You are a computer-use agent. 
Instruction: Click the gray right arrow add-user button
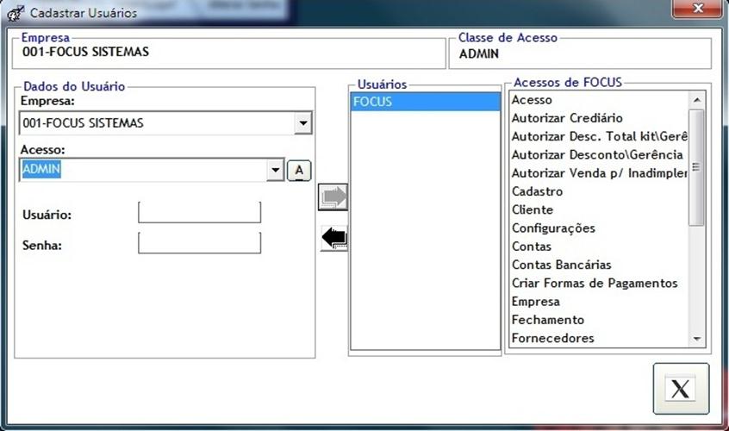(333, 197)
